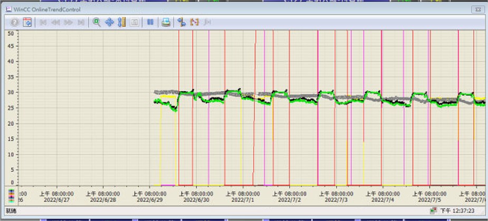The image size is (488, 221).
Task: Click the 2022/6/30 time axis label
Action: click(x=196, y=200)
